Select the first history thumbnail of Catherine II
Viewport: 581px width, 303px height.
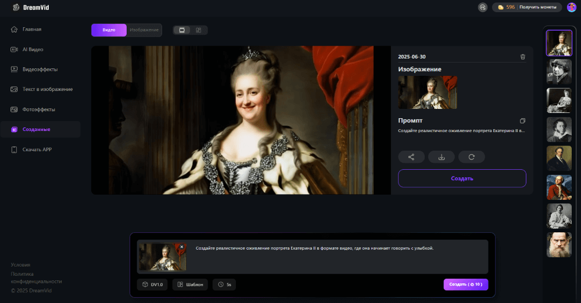point(559,43)
